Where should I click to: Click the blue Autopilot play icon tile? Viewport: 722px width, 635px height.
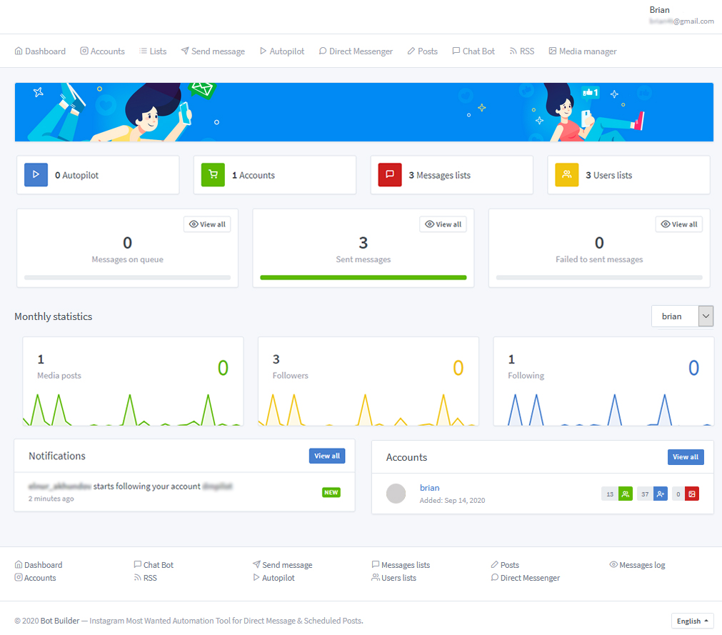click(x=36, y=175)
